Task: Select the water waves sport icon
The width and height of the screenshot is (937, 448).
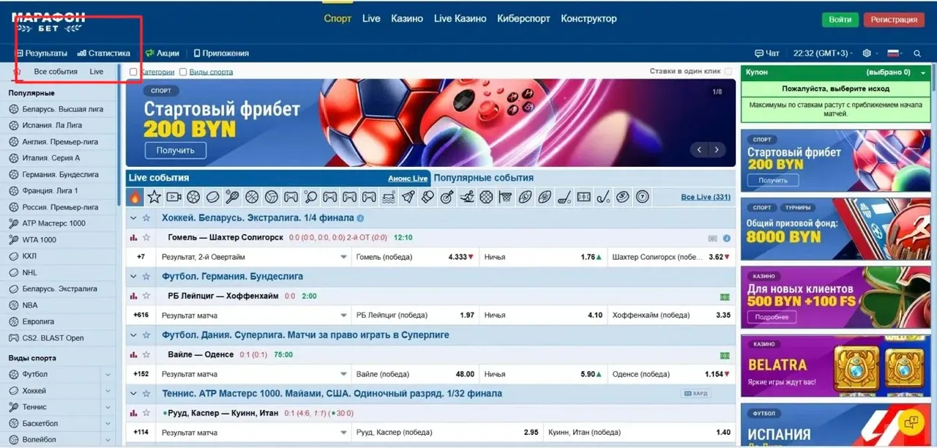Action: point(389,197)
